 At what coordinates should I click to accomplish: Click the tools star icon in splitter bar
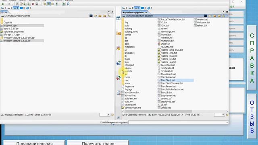click(118, 48)
